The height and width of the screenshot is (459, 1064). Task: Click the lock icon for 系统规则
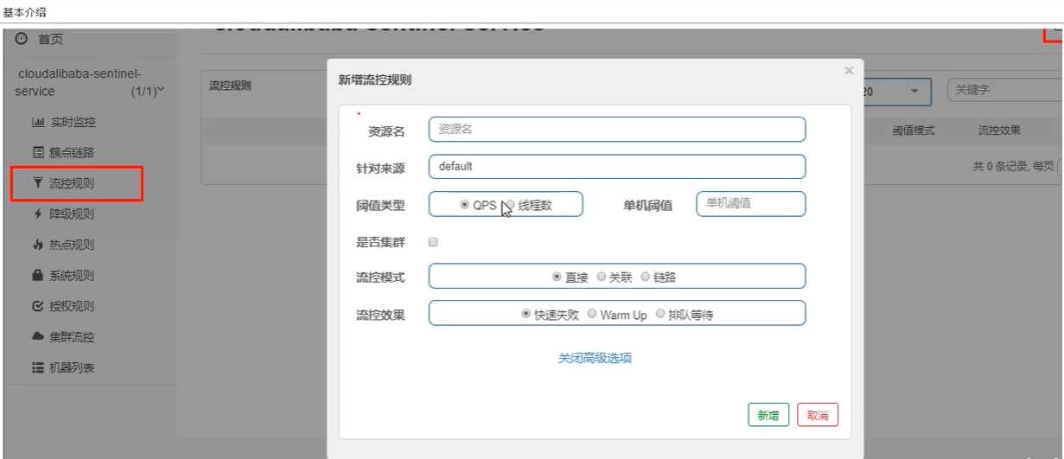pos(38,276)
